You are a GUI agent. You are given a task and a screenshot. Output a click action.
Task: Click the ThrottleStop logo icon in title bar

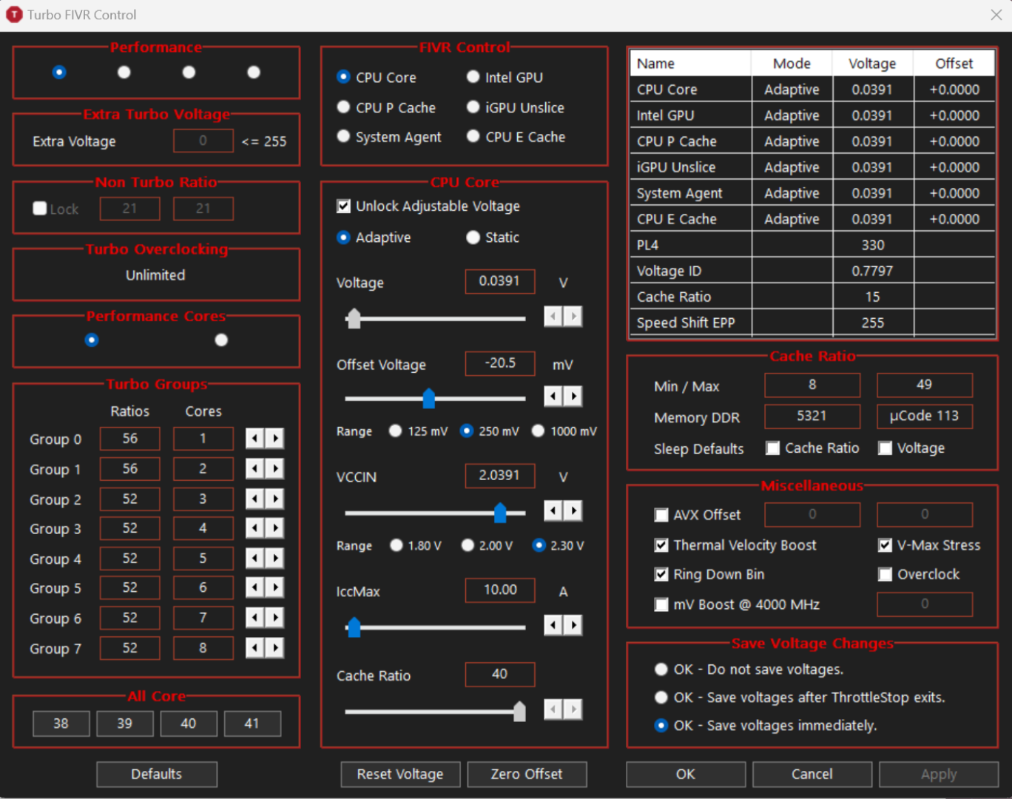[13, 15]
